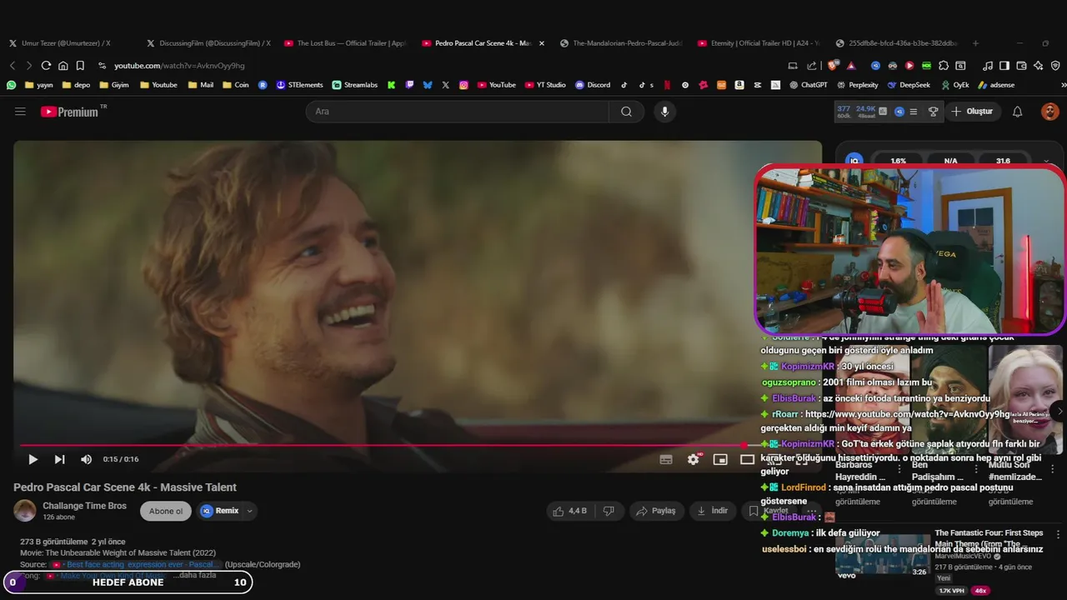Open a new browser tab
This screenshot has width=1067, height=600.
pyautogui.click(x=975, y=42)
